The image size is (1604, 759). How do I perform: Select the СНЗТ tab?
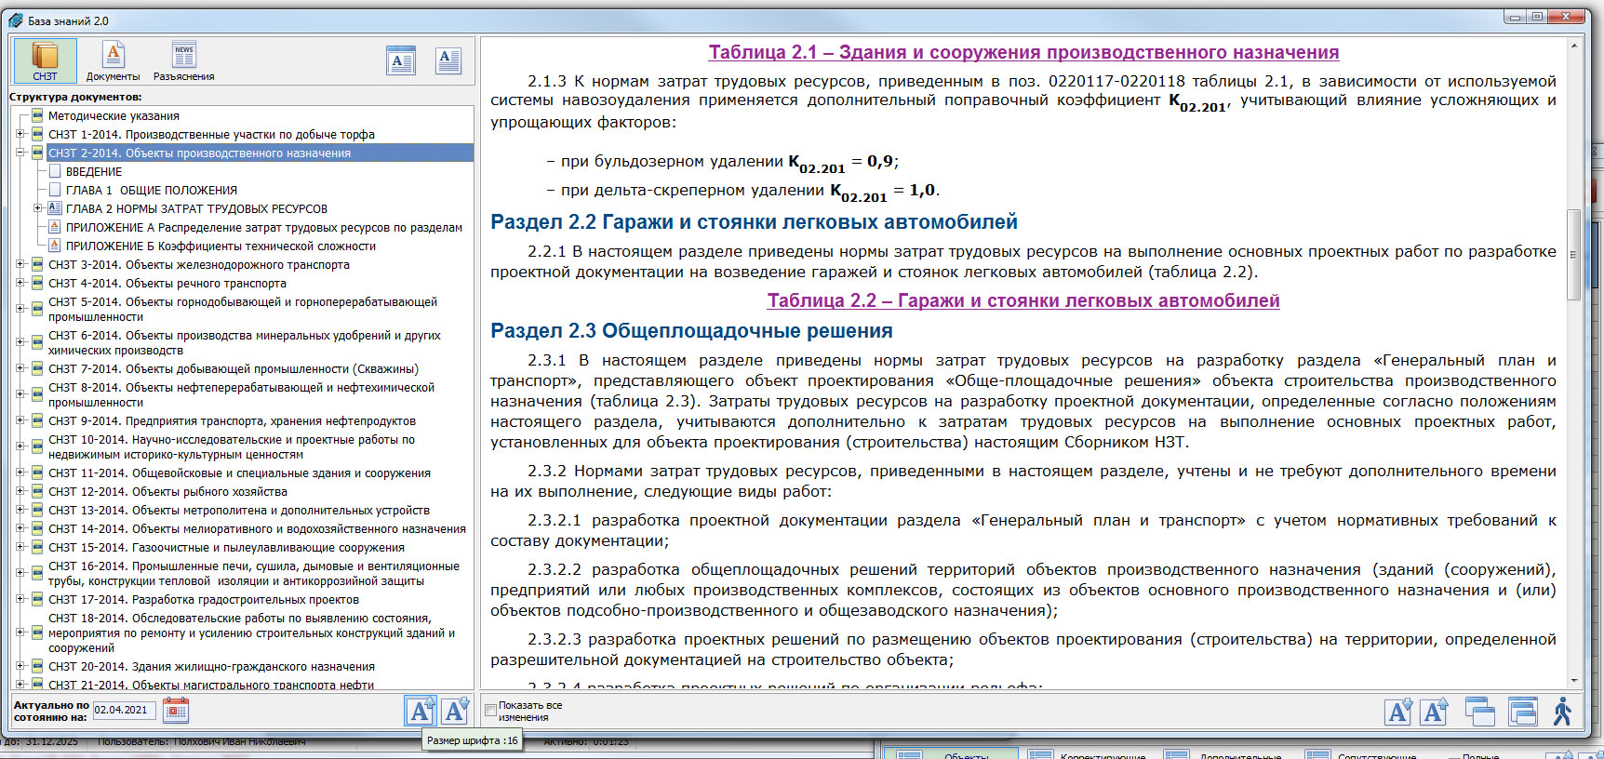point(45,61)
